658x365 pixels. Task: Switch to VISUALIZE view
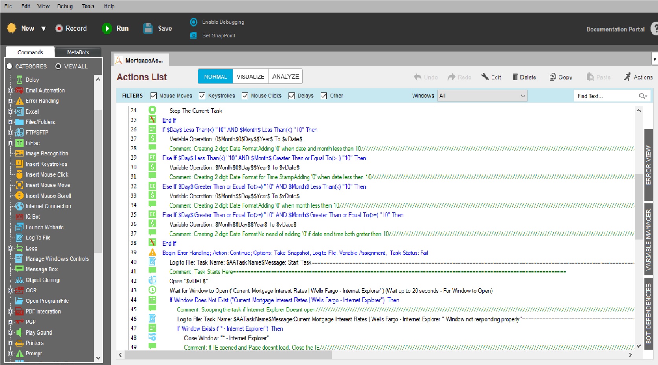pyautogui.click(x=250, y=77)
